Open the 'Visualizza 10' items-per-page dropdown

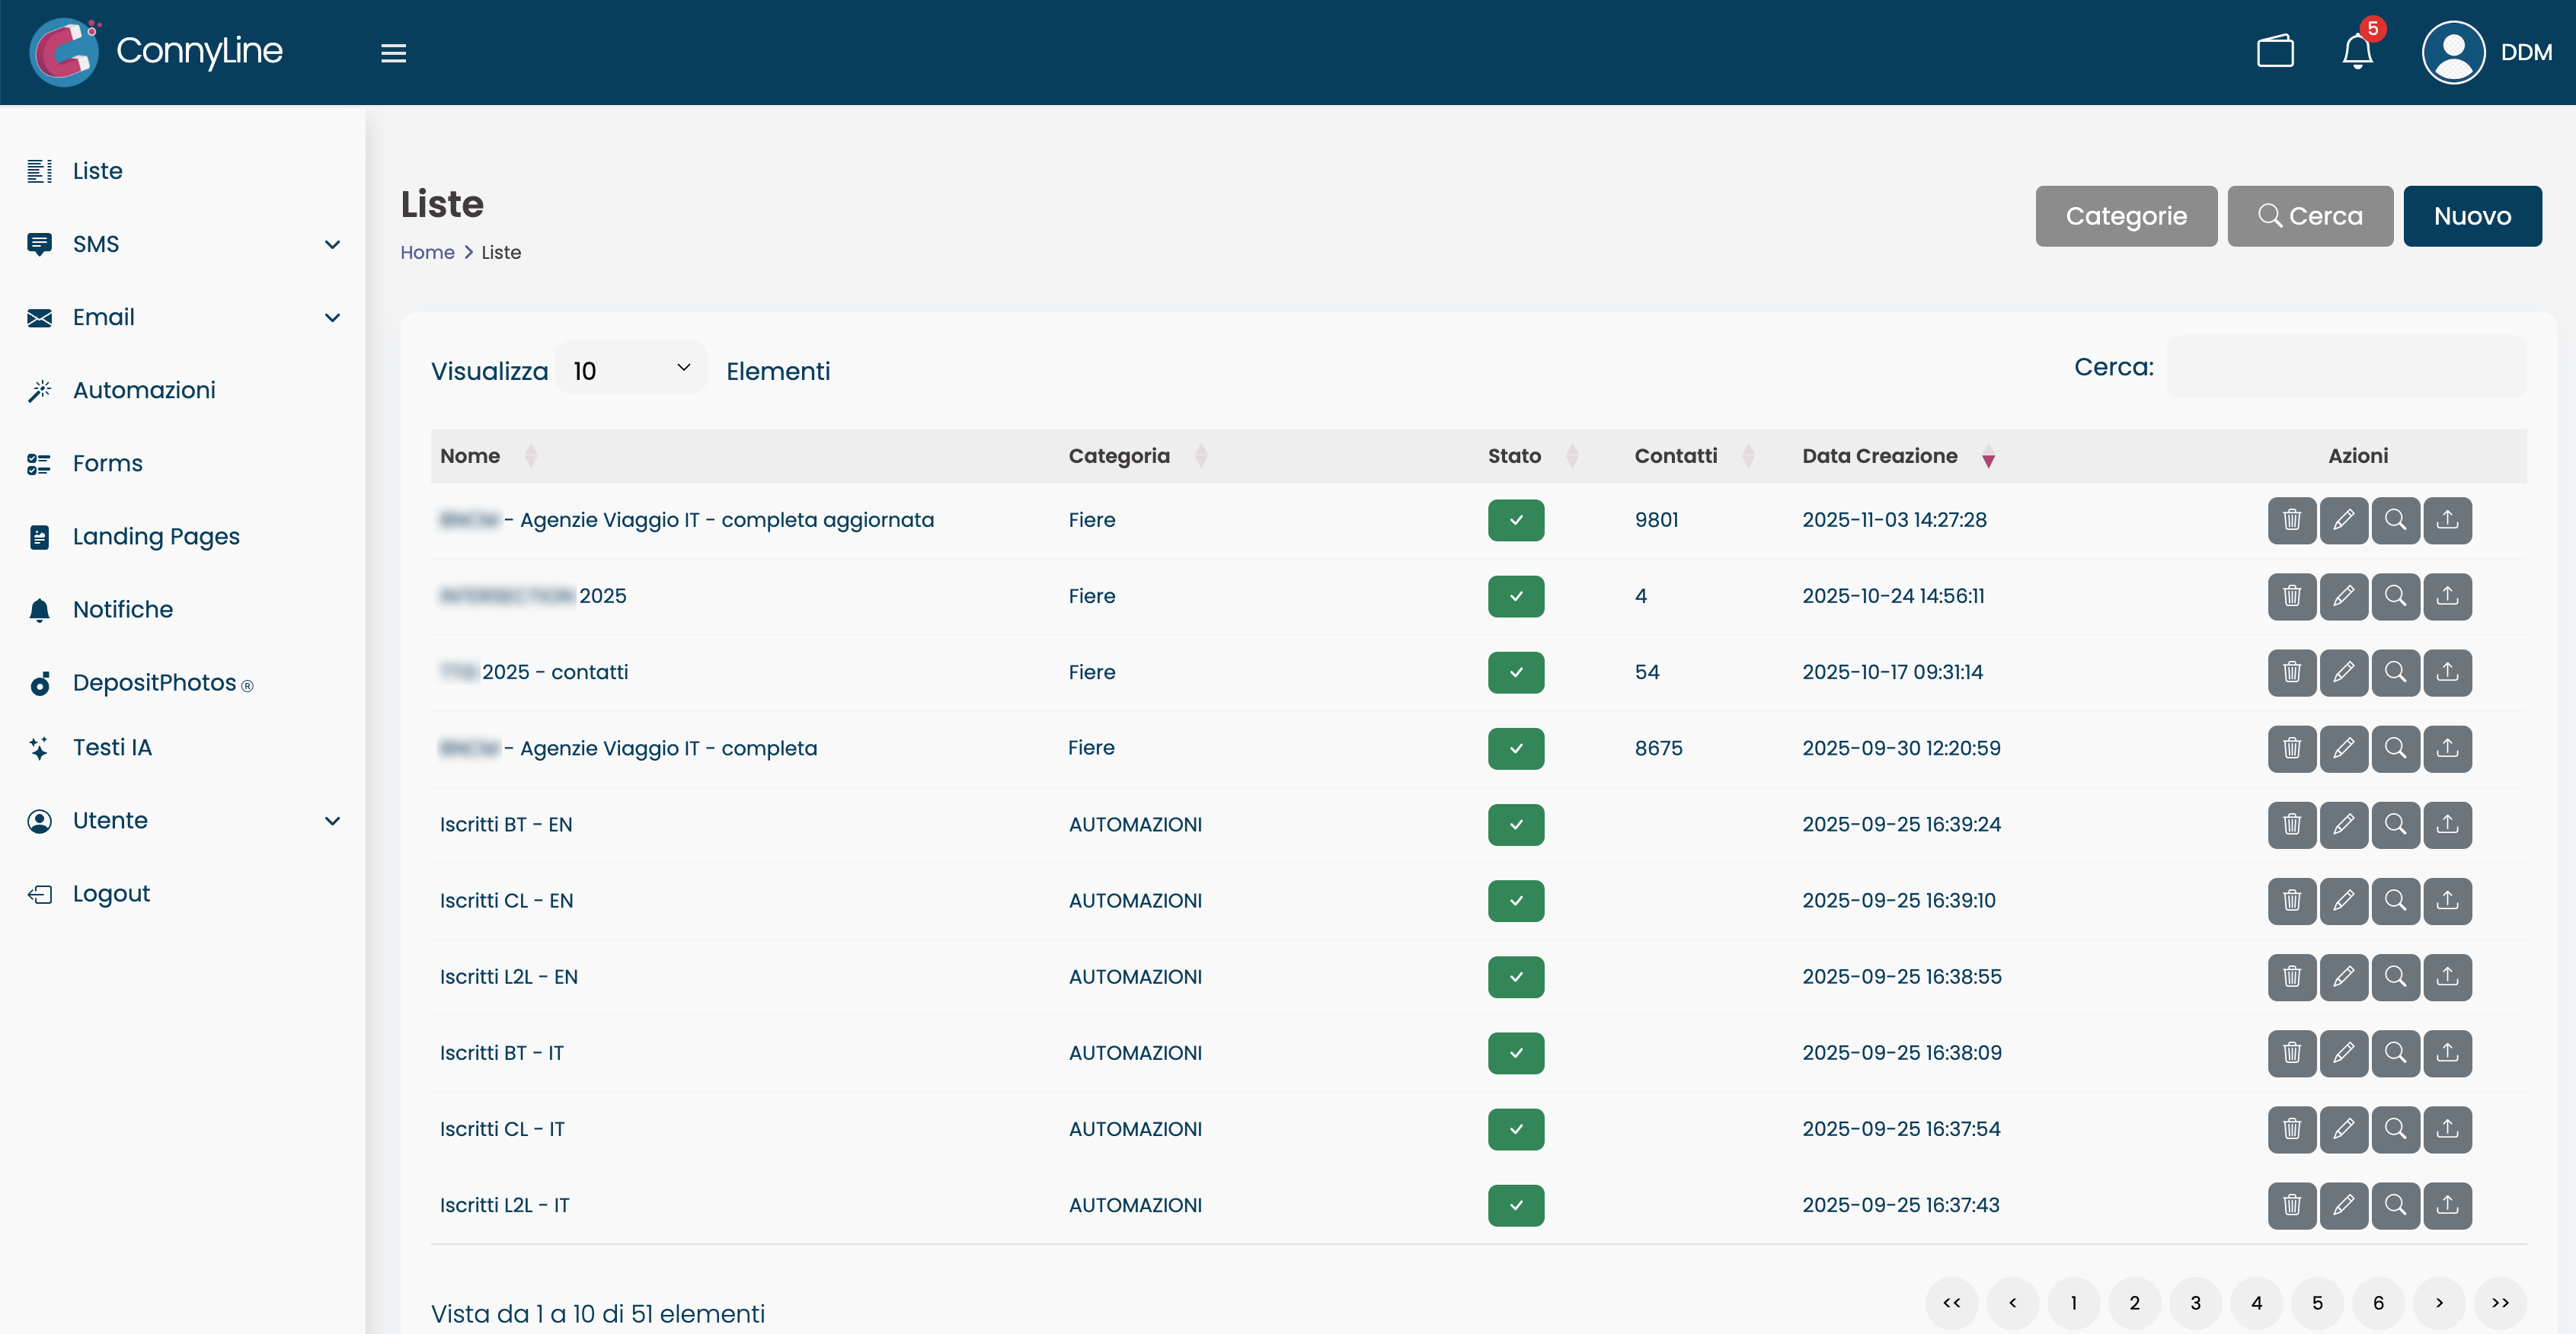click(x=630, y=369)
